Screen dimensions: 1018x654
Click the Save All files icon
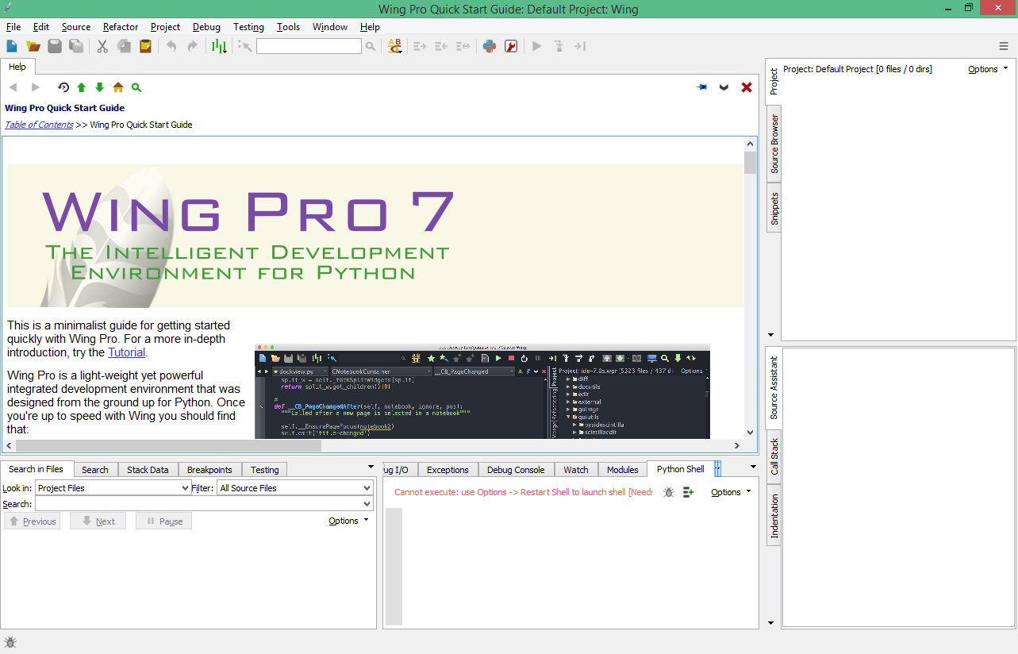(76, 46)
